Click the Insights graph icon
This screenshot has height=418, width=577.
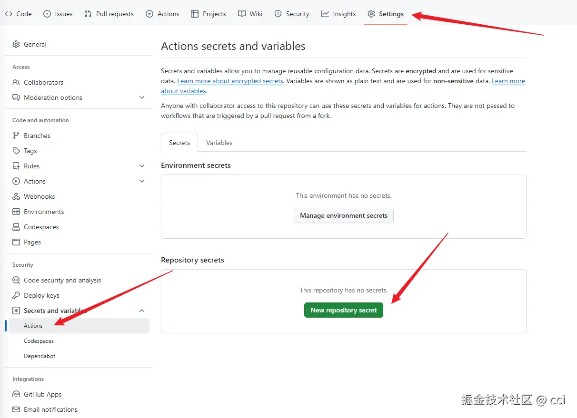325,14
